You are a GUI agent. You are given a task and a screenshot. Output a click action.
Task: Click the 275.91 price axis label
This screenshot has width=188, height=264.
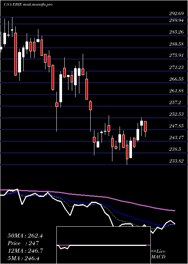pyautogui.click(x=176, y=56)
